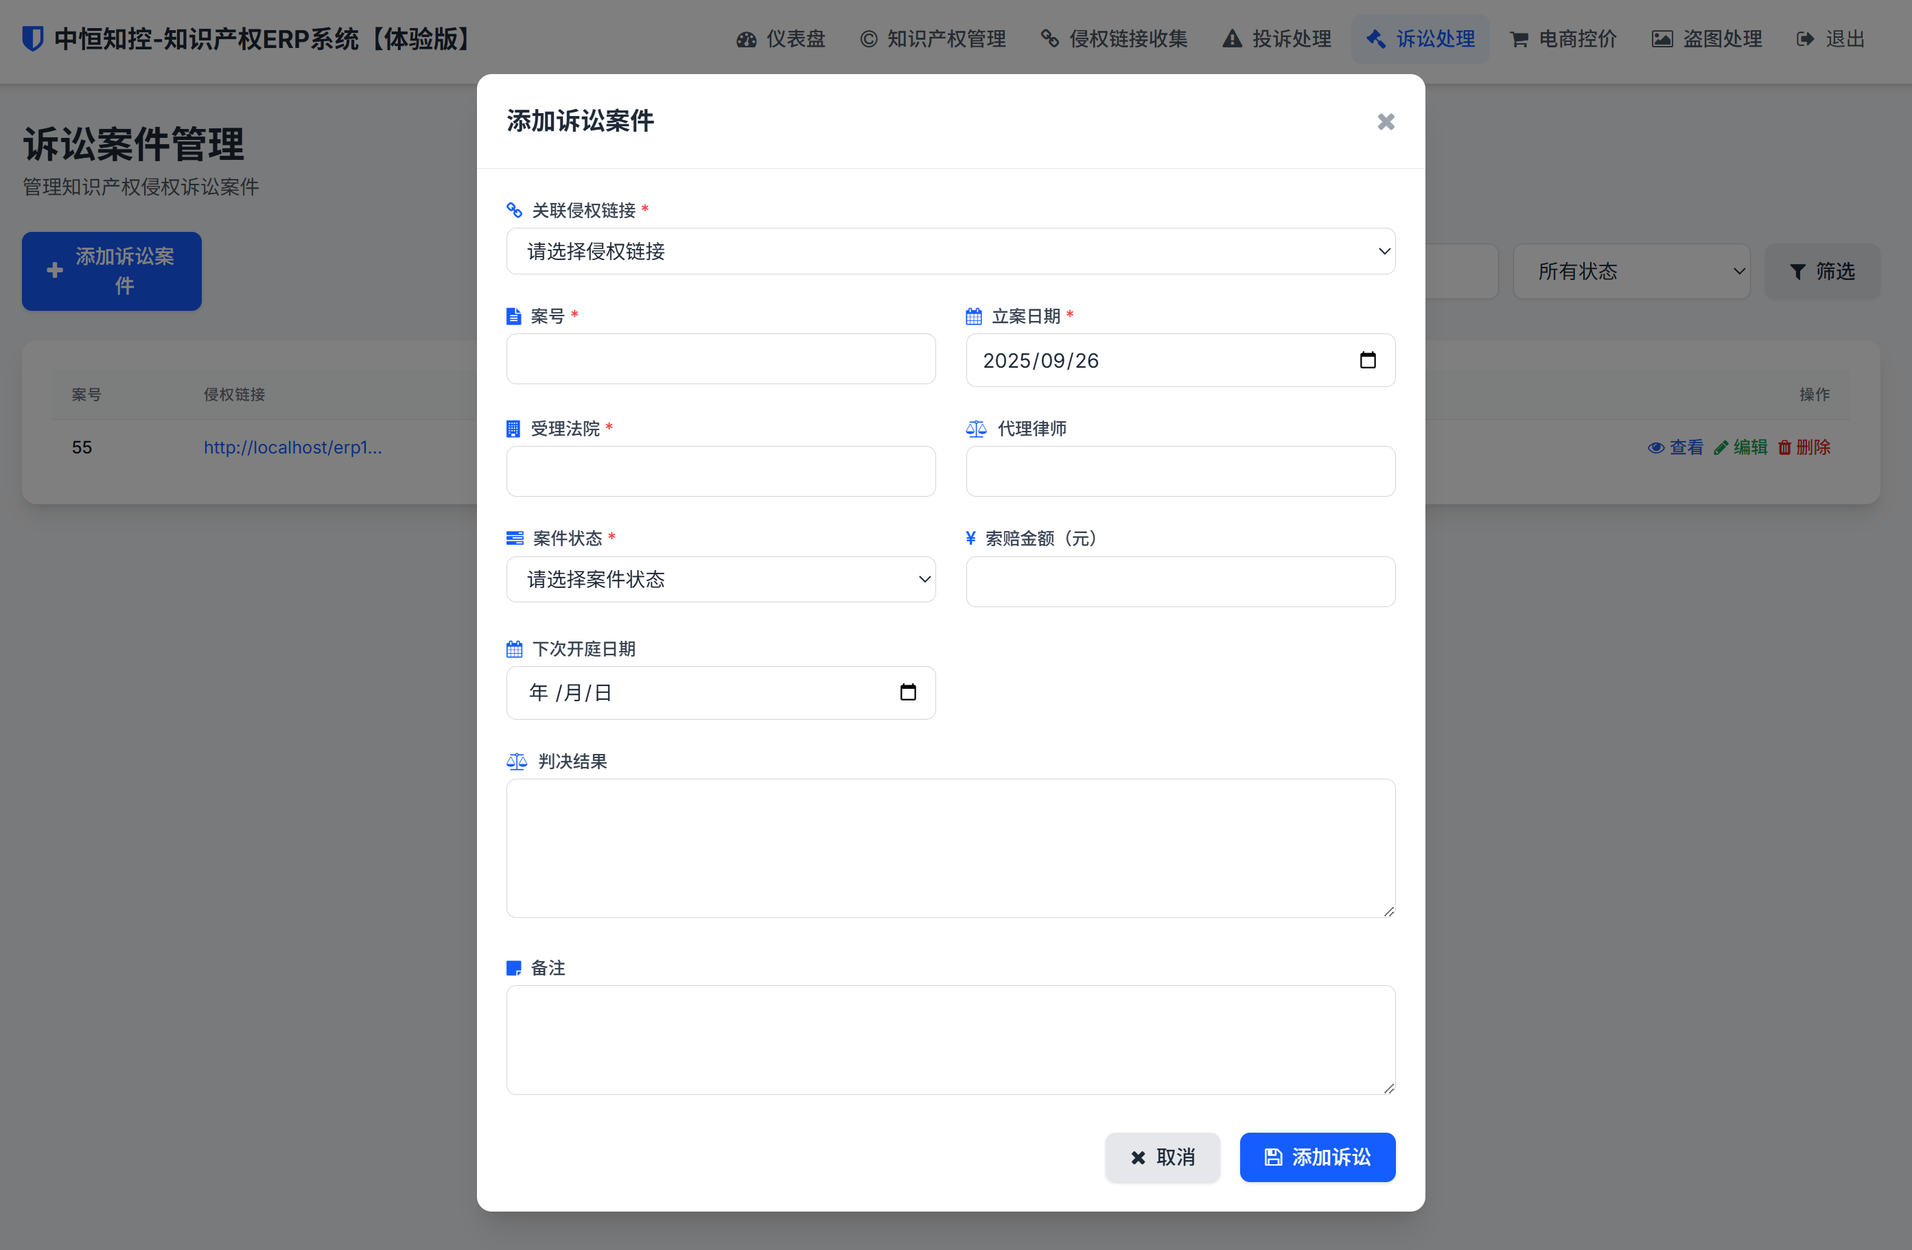
Task: Click the trash icon to 删除 case 55
Action: pos(1784,447)
